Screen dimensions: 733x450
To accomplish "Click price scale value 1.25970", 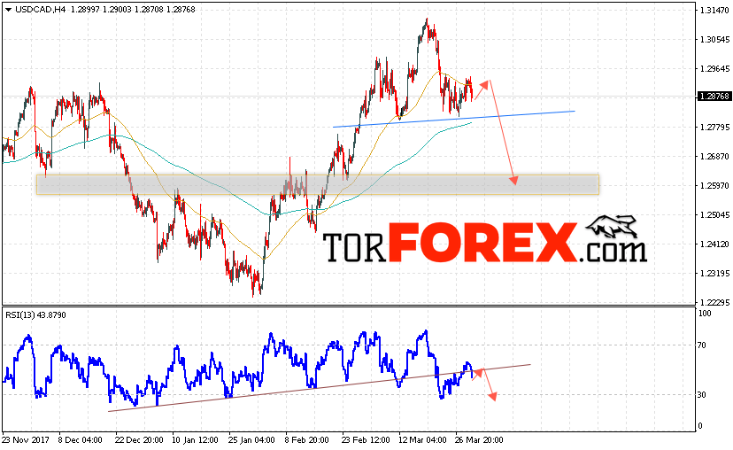I will coord(714,186).
